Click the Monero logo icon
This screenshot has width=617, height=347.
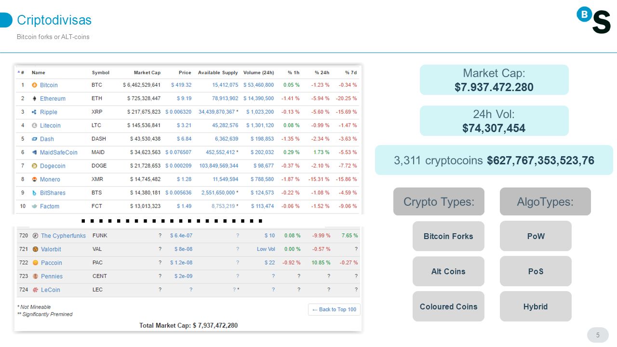(34, 179)
